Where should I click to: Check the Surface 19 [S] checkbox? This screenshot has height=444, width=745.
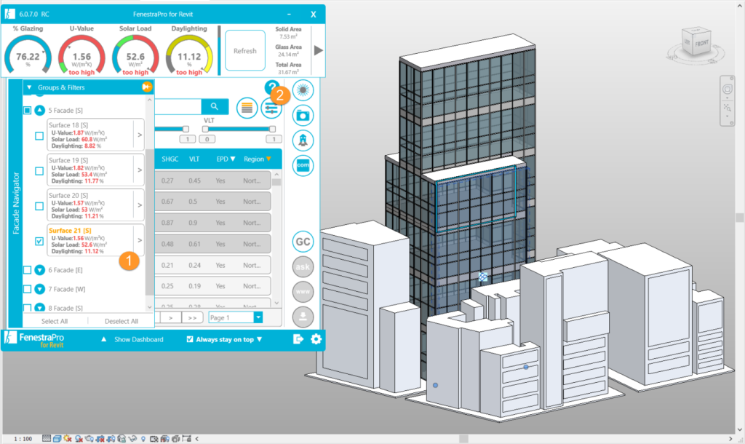pos(39,171)
